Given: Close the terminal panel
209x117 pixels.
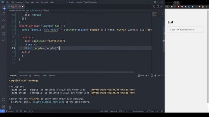Looking at the screenshot, I should (162, 76).
